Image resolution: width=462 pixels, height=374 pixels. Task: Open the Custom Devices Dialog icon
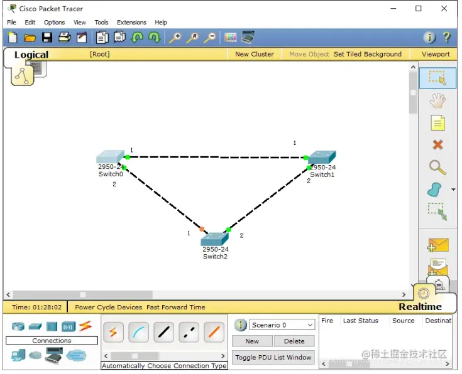point(248,37)
